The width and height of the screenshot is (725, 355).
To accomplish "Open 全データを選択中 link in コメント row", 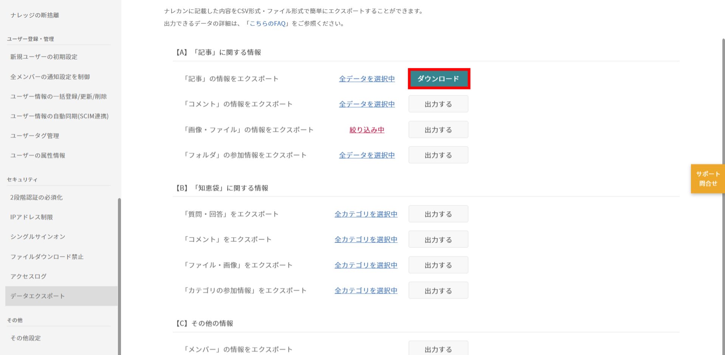I will point(367,104).
